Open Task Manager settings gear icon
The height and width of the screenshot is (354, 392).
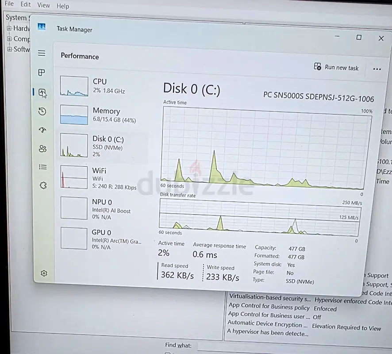tap(44, 273)
